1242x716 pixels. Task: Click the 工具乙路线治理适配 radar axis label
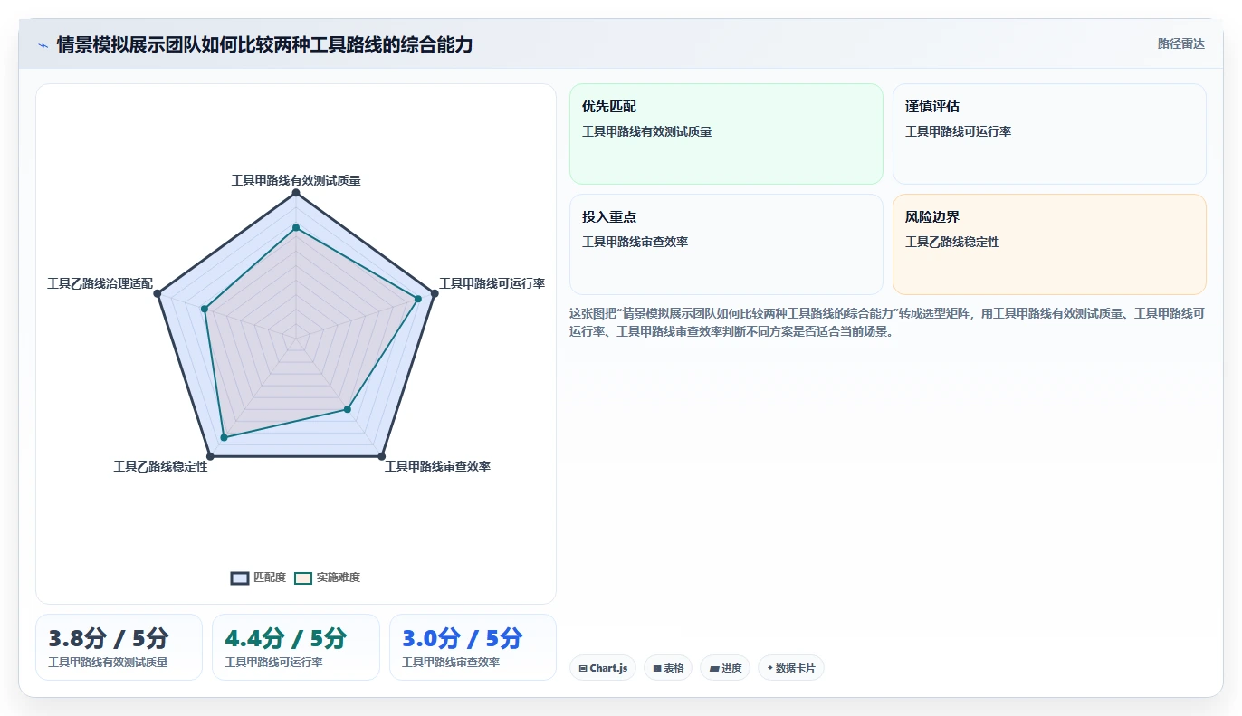click(x=100, y=283)
